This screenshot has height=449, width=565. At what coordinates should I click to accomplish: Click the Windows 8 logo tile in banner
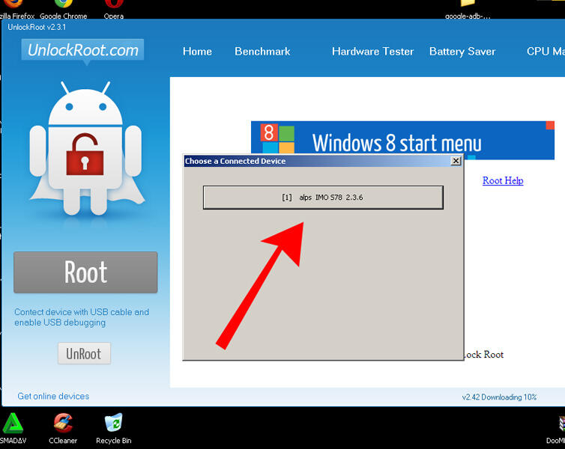coord(277,138)
